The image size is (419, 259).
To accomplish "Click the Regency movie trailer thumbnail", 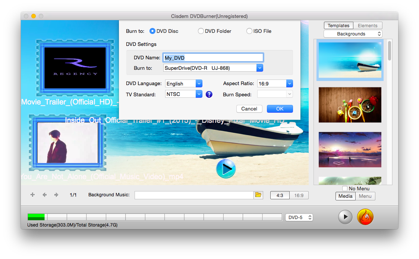I will pyautogui.click(x=75, y=68).
